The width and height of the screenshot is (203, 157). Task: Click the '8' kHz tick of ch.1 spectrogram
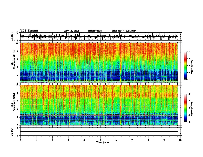point(18,51)
